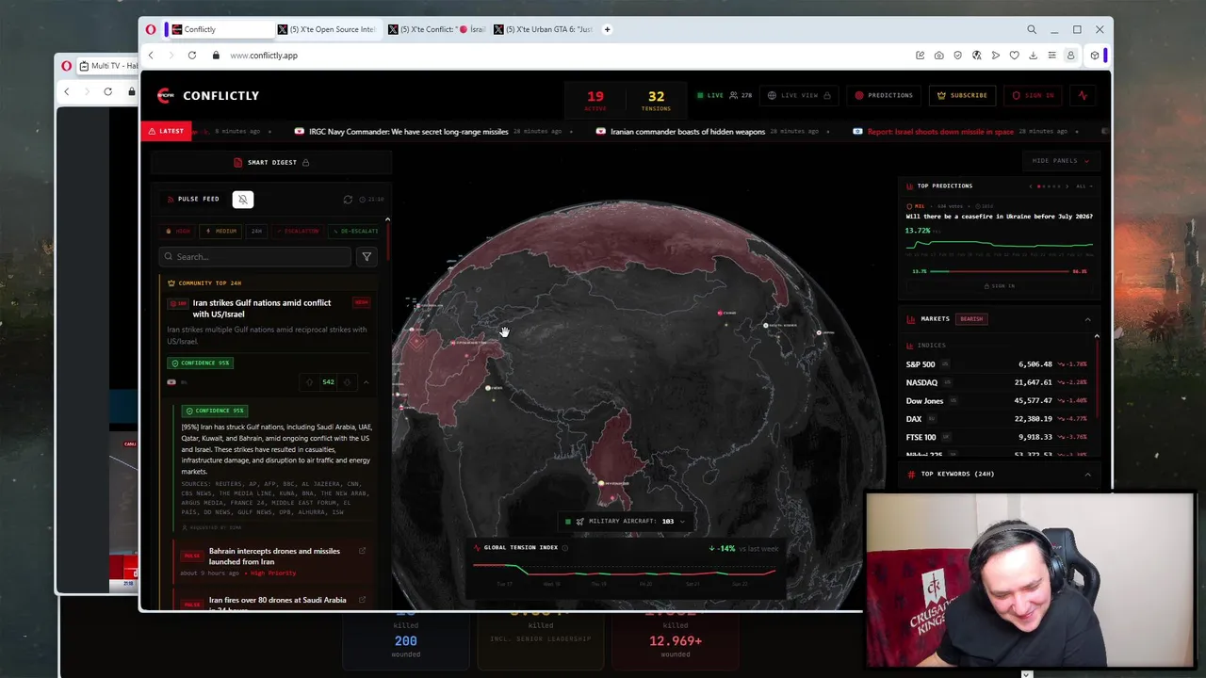Screen dimensions: 1206x678
Task: Click the Global Tension Index chart line
Action: coord(624,571)
